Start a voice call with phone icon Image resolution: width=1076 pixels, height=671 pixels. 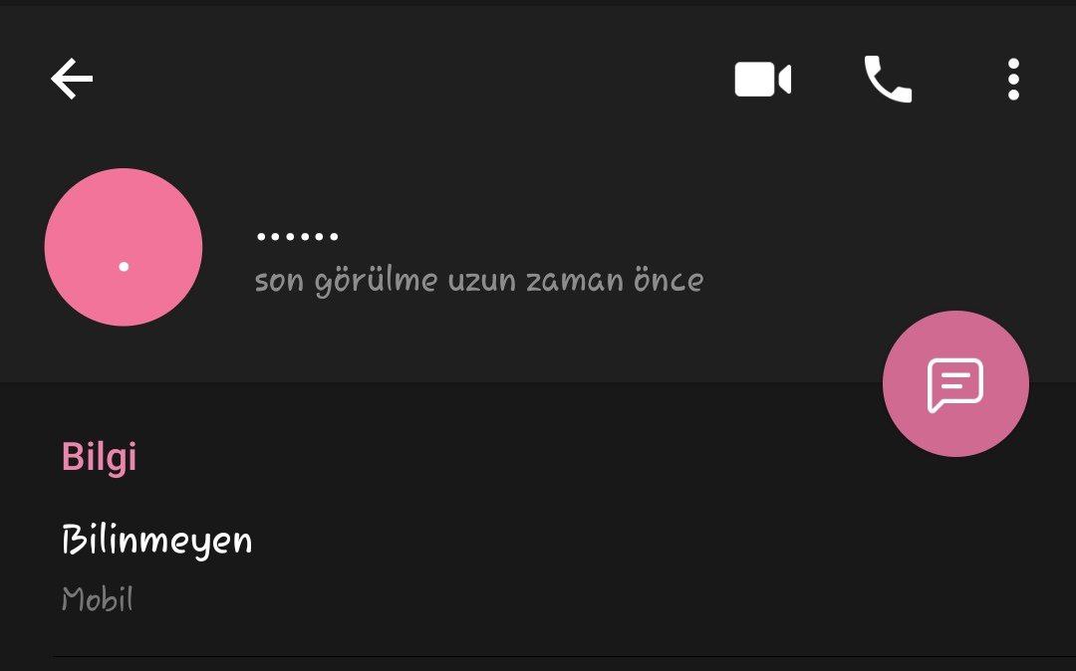click(887, 80)
